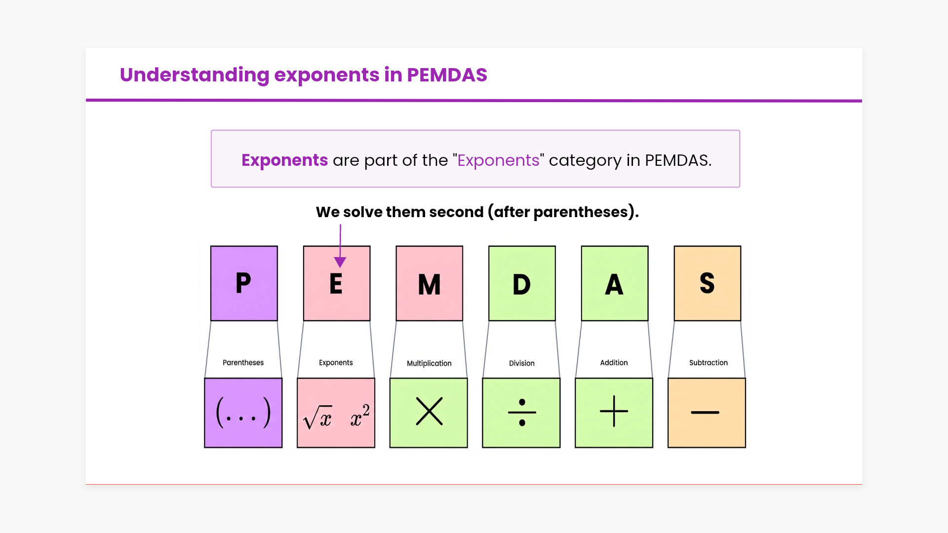Click the "Multiplication" label text
Screen dimensions: 948x533
coord(429,363)
